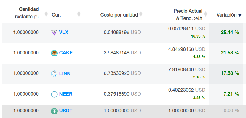Click the VLX coin logo icon

54,33
